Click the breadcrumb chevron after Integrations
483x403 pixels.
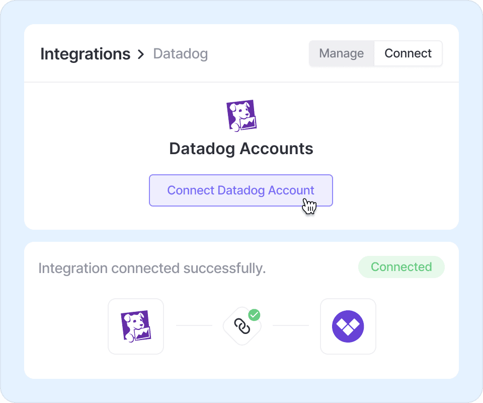tap(141, 54)
